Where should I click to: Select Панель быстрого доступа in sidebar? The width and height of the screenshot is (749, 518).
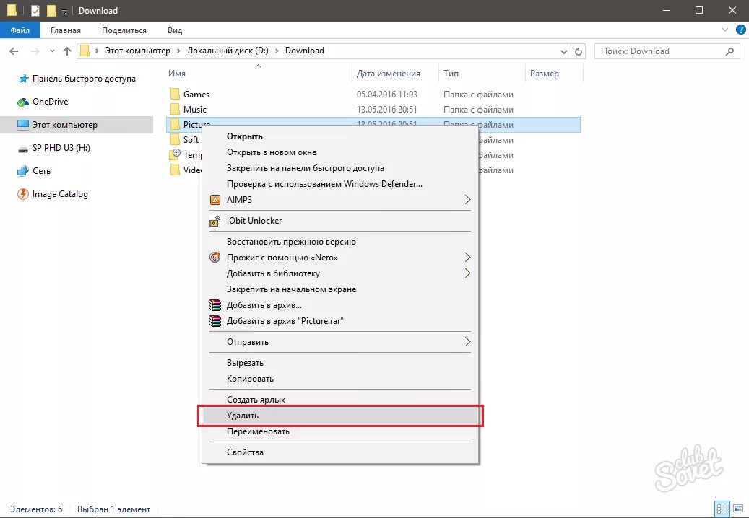[x=77, y=79]
